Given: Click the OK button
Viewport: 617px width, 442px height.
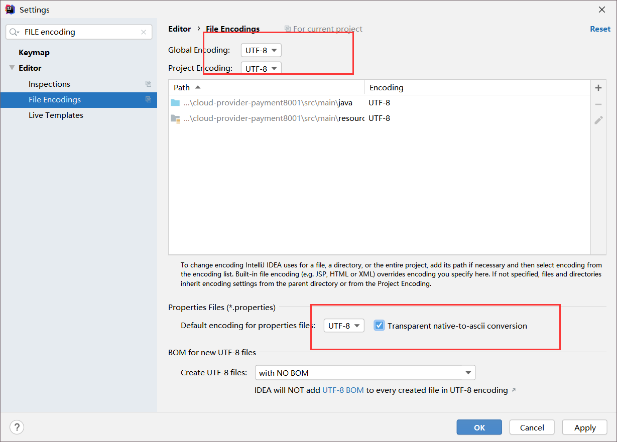Looking at the screenshot, I should pos(479,427).
